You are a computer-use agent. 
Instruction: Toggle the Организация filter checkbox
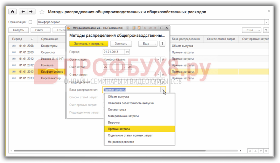[30, 22]
